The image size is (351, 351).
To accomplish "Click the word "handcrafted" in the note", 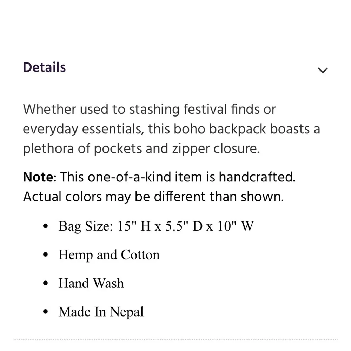I will [257, 177].
